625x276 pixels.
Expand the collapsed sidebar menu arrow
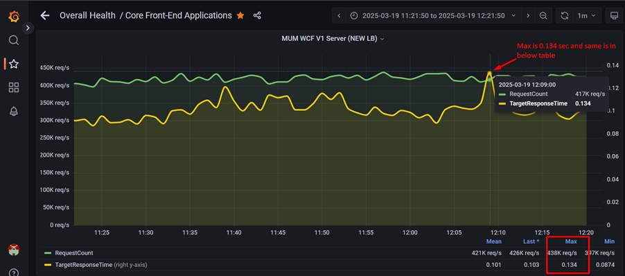pos(28,28)
